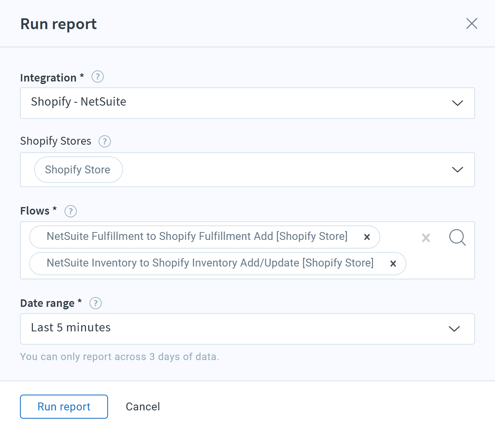Open help for Date range field
The image size is (495, 432).
pyautogui.click(x=96, y=303)
